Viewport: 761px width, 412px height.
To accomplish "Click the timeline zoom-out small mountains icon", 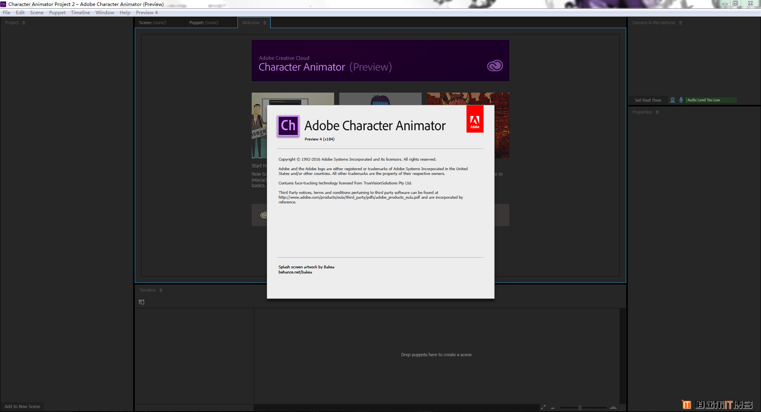I will pyautogui.click(x=553, y=408).
